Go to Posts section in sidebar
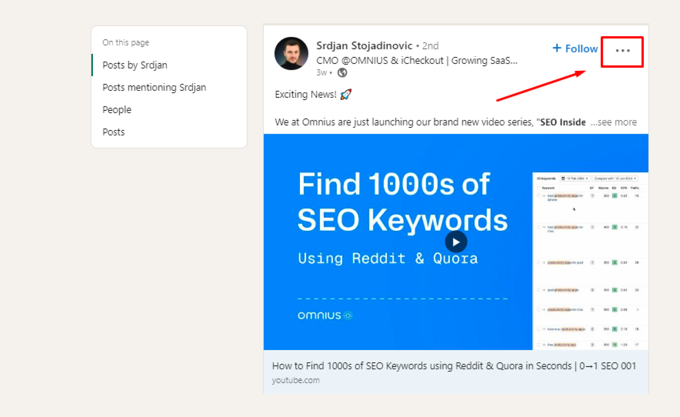Screen dimensions: 680x417 114,132
